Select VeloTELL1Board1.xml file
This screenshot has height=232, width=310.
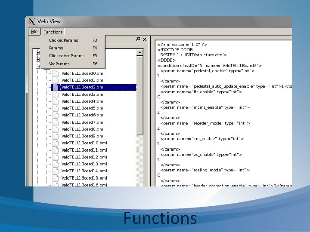pos(83,80)
